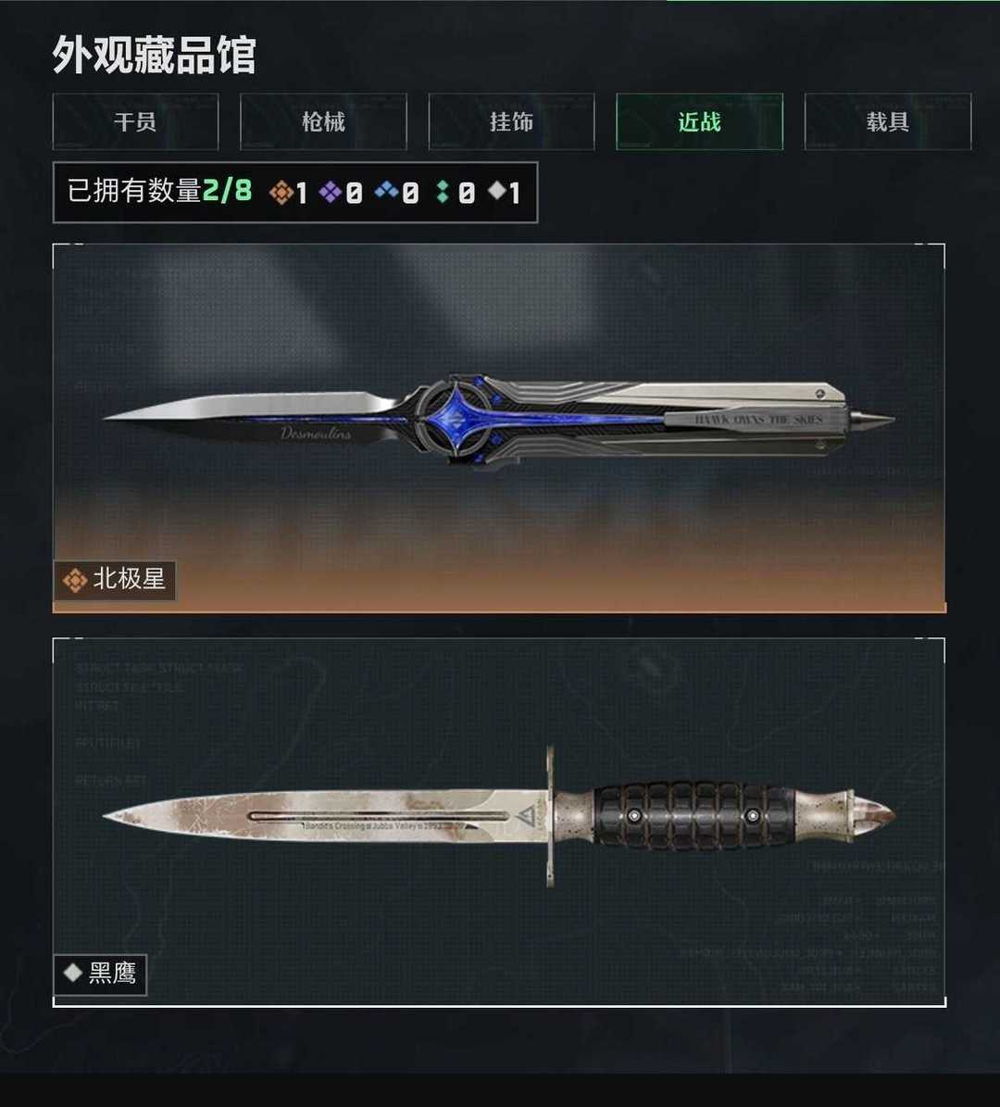Image resolution: width=1000 pixels, height=1107 pixels.
Task: Click the blue star emblem on 北极星 knife
Action: 458,420
